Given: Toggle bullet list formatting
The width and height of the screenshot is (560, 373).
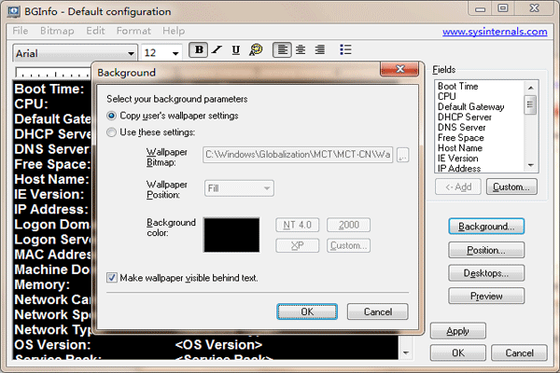Looking at the screenshot, I should [x=345, y=50].
